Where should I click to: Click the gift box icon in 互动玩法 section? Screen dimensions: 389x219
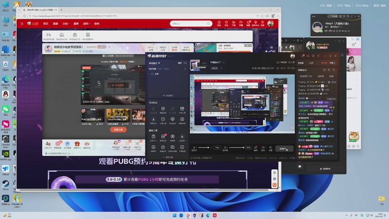(182, 109)
